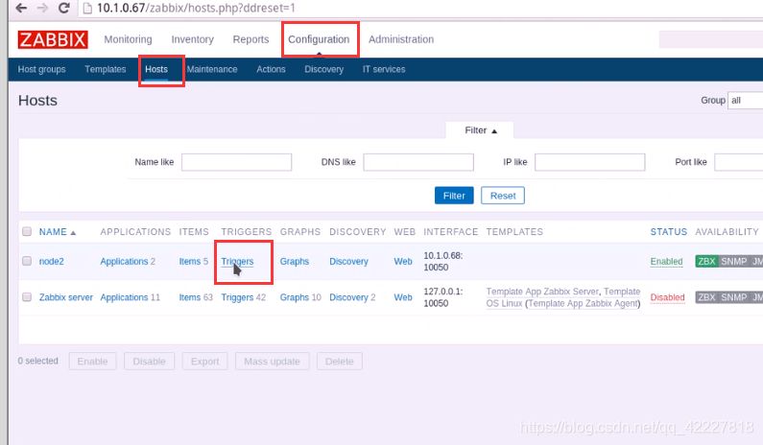Reload the page with the refresh icon
The width and height of the screenshot is (763, 445).
point(63,8)
